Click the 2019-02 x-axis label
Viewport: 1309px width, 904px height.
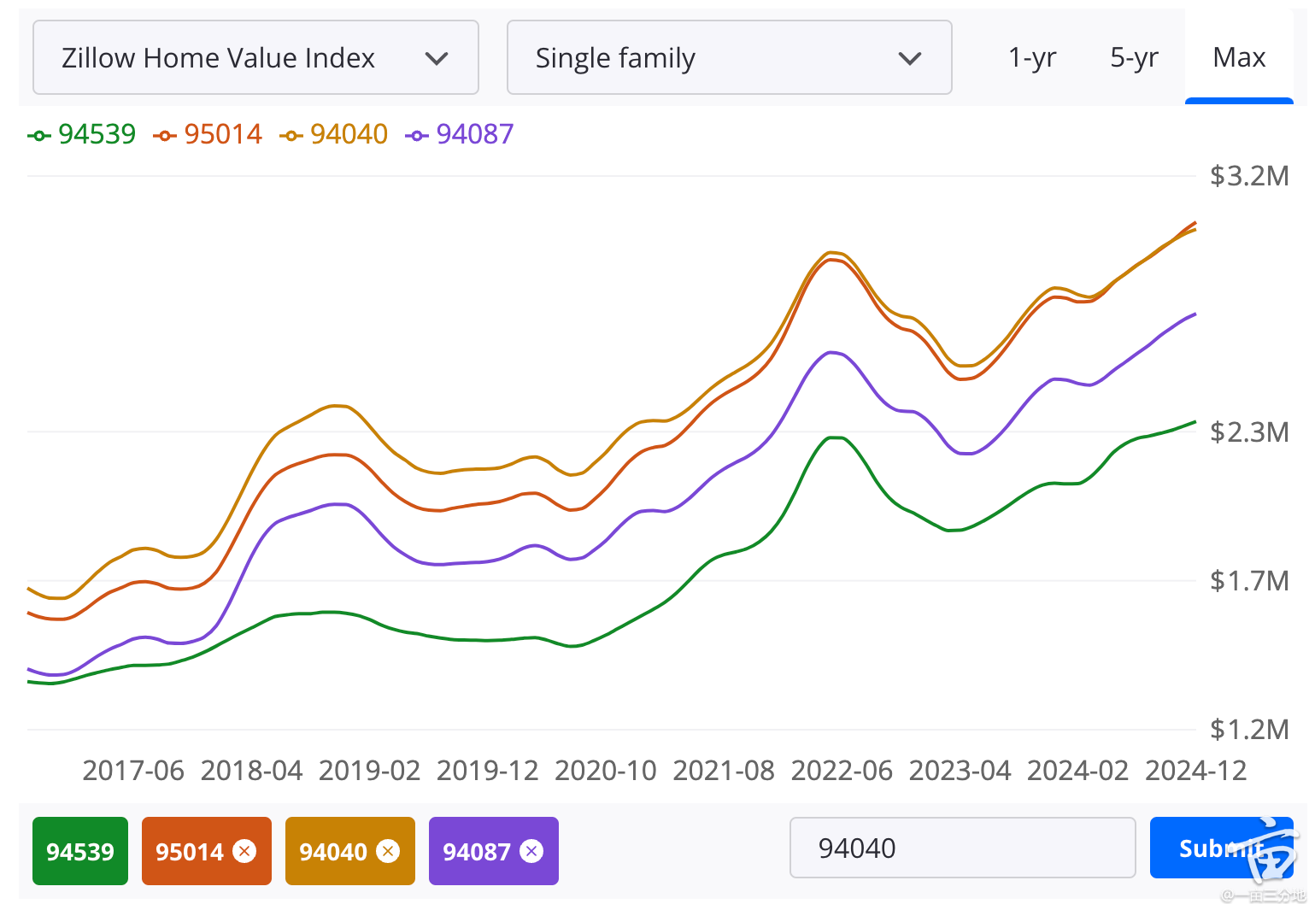370,771
